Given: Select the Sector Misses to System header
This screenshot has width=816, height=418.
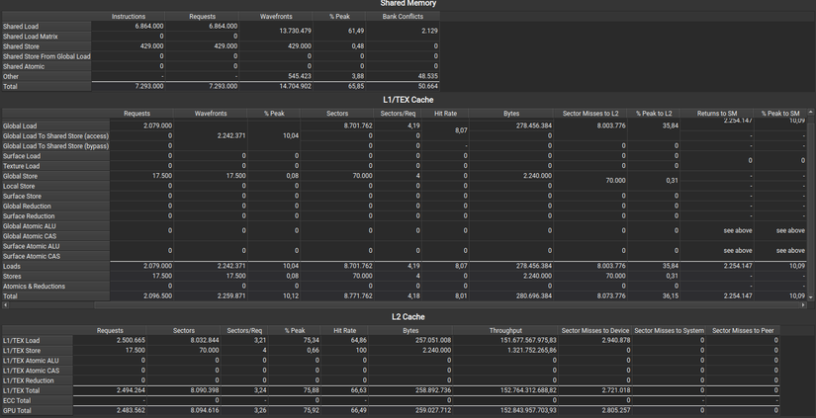Looking at the screenshot, I should point(669,331).
